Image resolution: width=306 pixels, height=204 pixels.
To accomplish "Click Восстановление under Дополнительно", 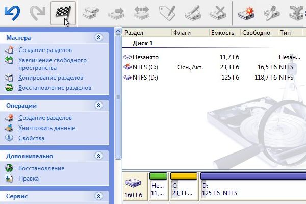I will pyautogui.click(x=41, y=168).
